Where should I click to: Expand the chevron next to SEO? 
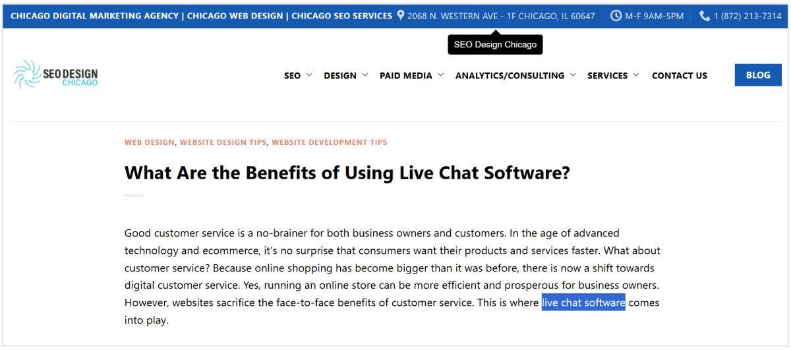pos(309,74)
